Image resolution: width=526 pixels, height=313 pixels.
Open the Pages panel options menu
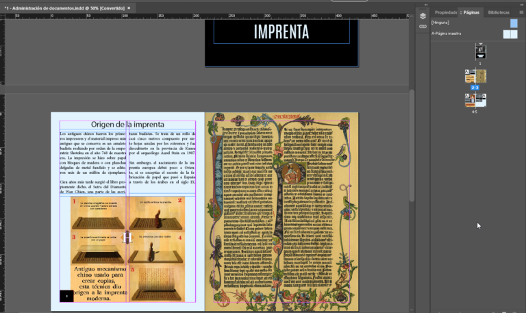[521, 12]
